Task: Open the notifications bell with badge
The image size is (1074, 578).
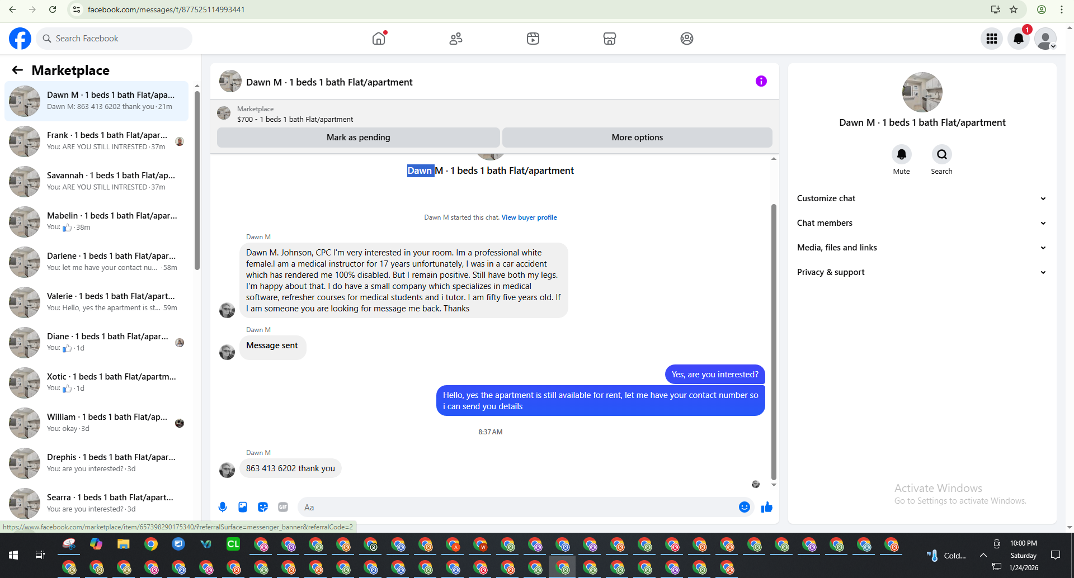Action: point(1019,39)
